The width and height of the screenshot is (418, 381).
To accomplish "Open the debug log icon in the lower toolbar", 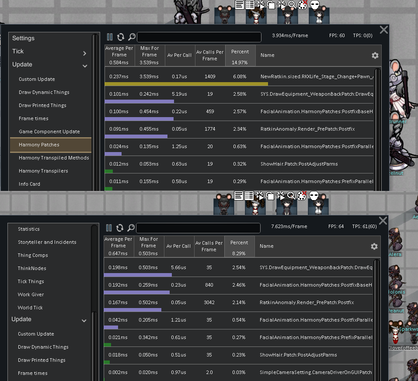I will [239, 196].
